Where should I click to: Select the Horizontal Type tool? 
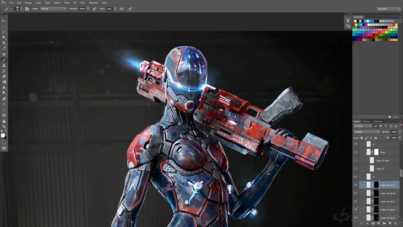coord(4,104)
